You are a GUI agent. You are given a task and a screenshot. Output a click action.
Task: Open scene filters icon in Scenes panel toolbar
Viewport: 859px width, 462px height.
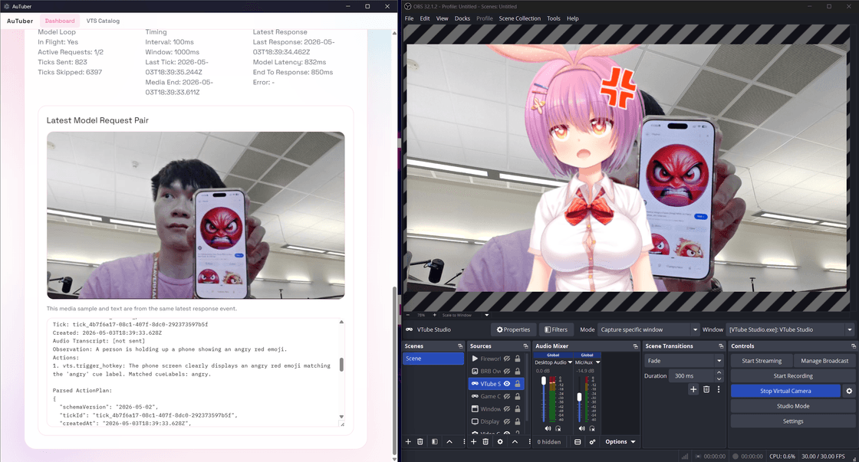[434, 442]
